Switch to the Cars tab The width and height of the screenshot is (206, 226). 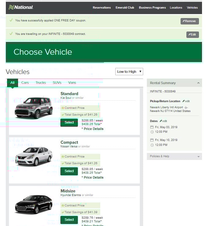(x=25, y=83)
